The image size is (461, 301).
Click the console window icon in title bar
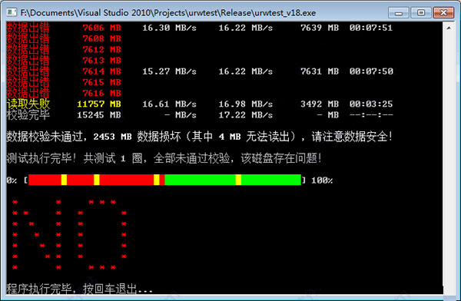pos(12,12)
